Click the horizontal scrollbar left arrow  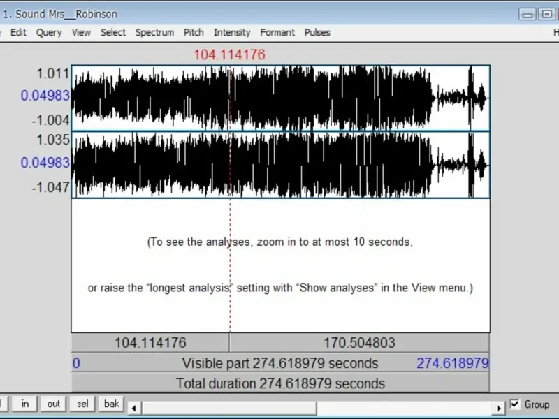pyautogui.click(x=133, y=408)
